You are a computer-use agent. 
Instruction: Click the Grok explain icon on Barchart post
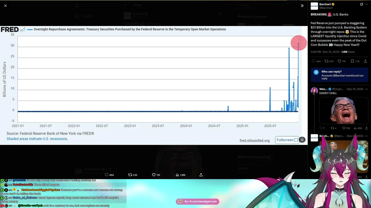pyautogui.click(x=361, y=4)
